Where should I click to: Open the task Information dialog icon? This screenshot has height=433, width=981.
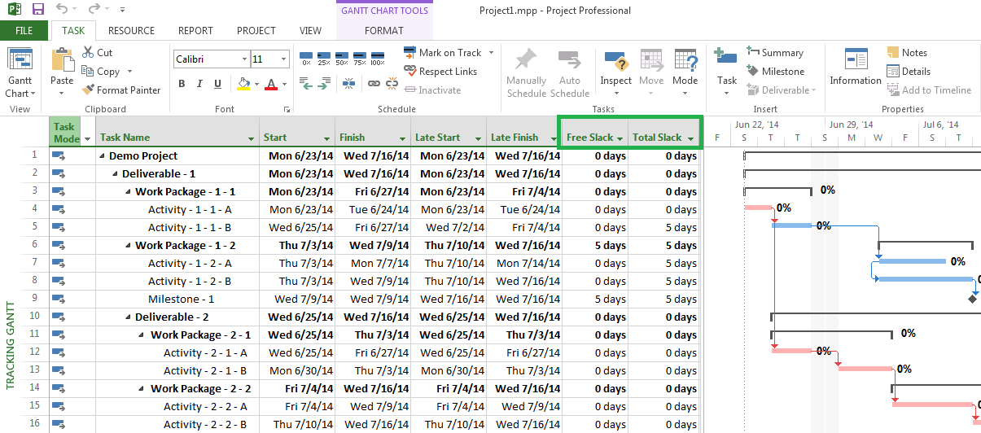[856, 60]
